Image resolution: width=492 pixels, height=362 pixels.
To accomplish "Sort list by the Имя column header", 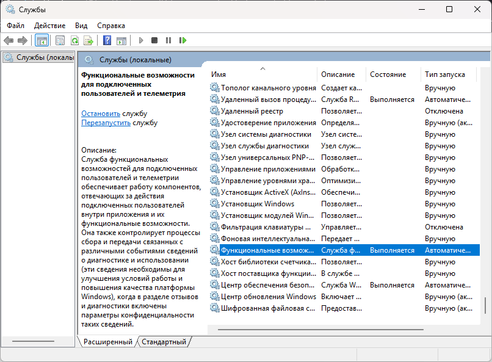I will pos(262,74).
